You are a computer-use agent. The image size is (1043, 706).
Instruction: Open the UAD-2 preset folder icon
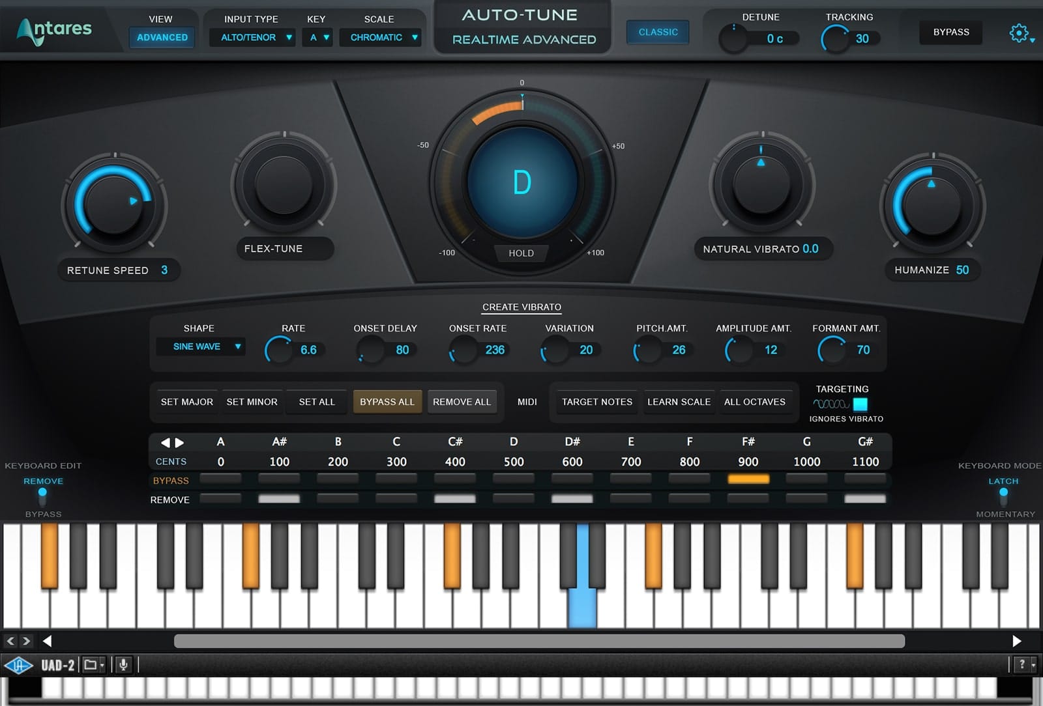pyautogui.click(x=92, y=665)
